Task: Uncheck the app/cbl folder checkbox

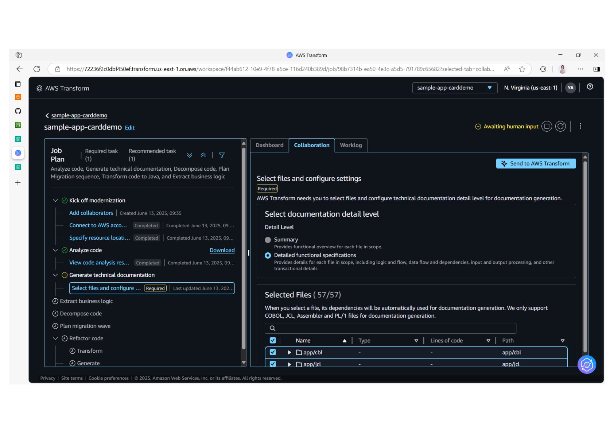Action: (x=273, y=352)
